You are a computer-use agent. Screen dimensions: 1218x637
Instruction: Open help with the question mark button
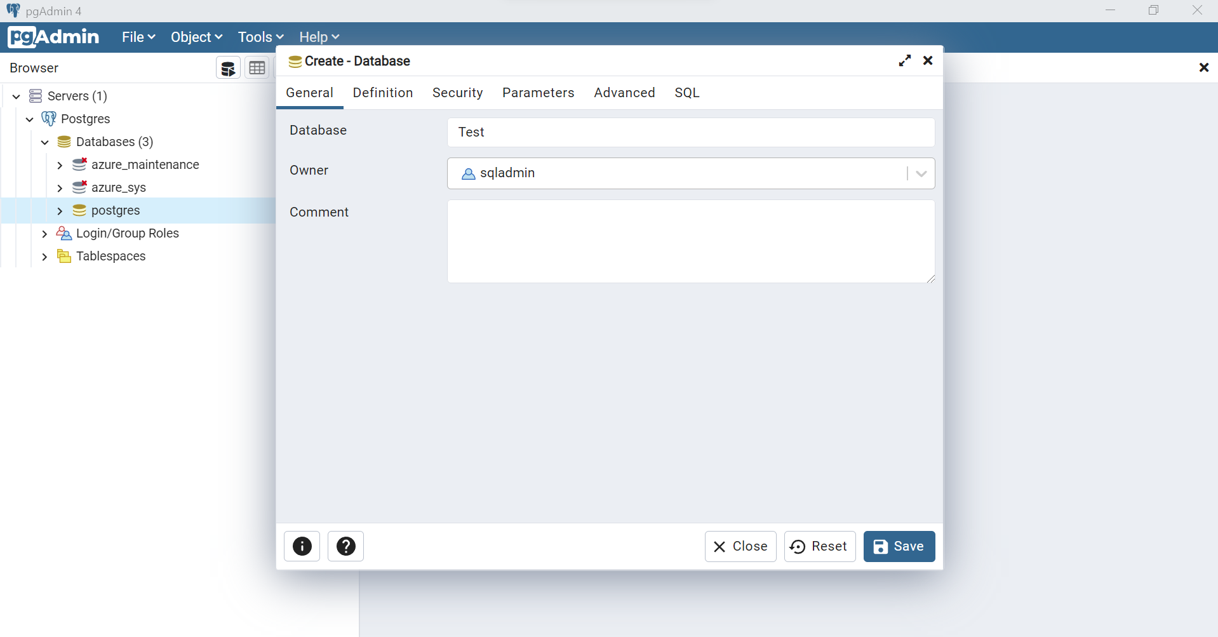point(345,546)
